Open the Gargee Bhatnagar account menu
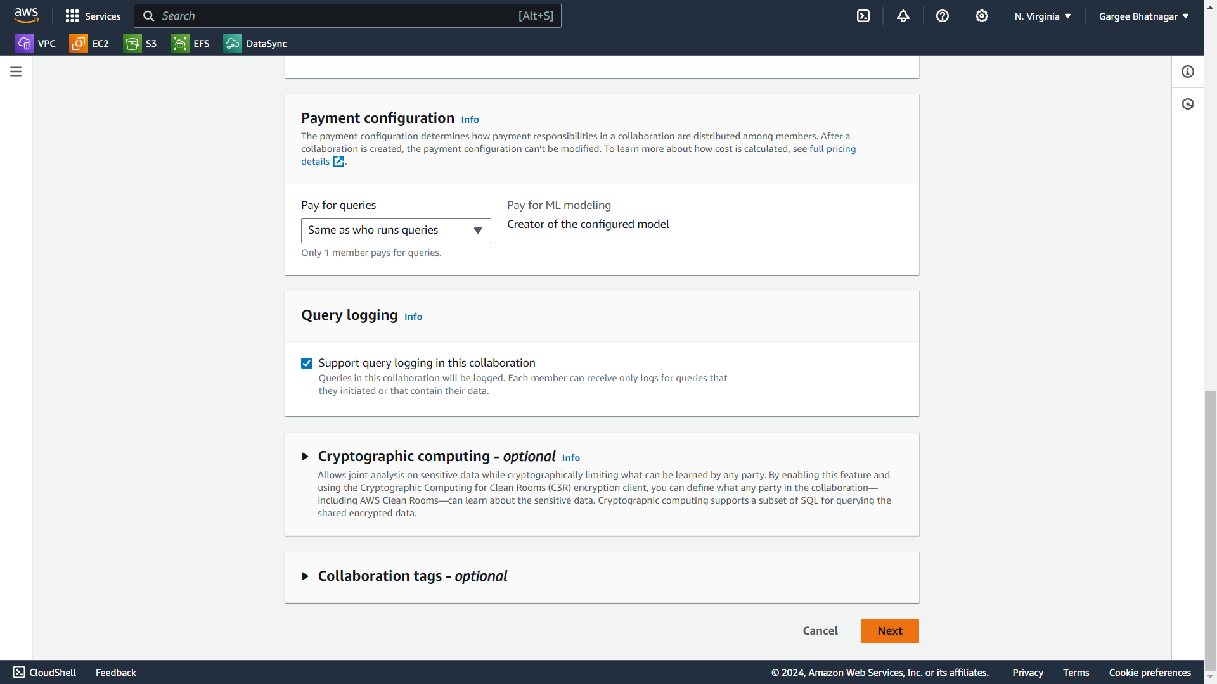Screen dimensions: 1217x684 1143,16
